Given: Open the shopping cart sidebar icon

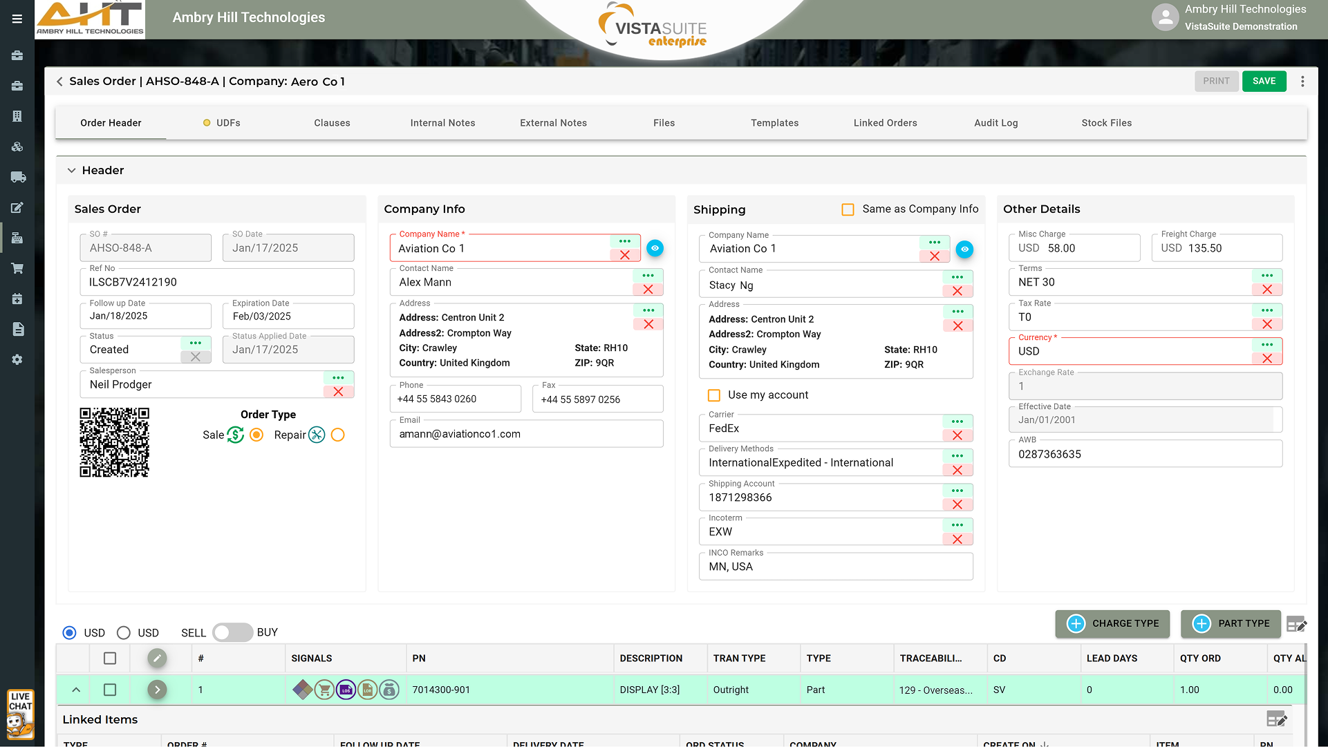Looking at the screenshot, I should (x=18, y=268).
